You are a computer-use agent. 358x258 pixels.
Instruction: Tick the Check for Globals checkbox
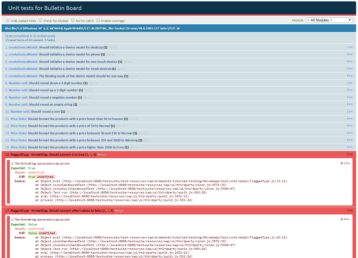coord(40,20)
